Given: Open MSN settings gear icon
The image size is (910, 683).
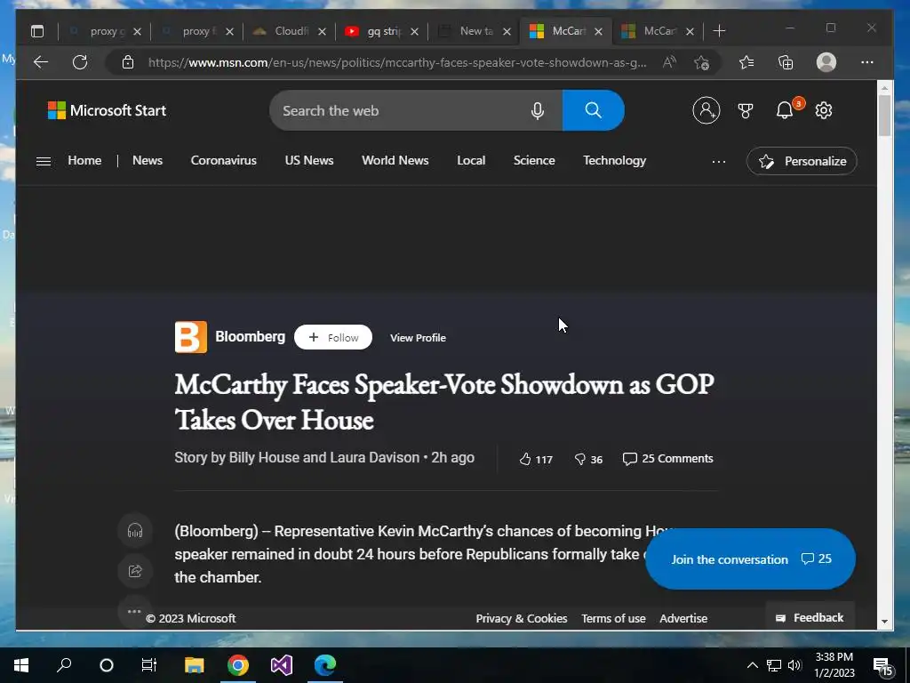Looking at the screenshot, I should tap(824, 110).
